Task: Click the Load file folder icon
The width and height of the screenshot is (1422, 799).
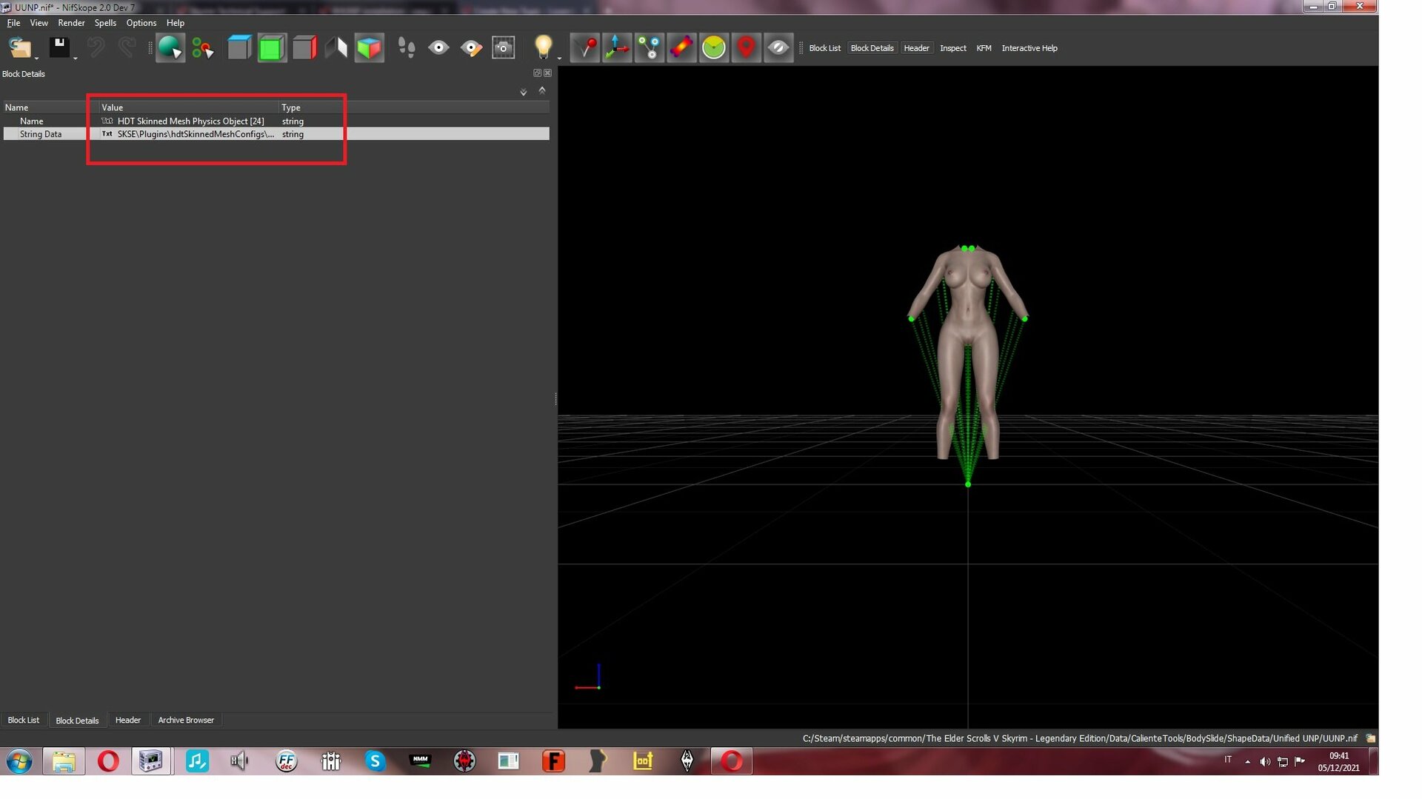Action: tap(19, 48)
